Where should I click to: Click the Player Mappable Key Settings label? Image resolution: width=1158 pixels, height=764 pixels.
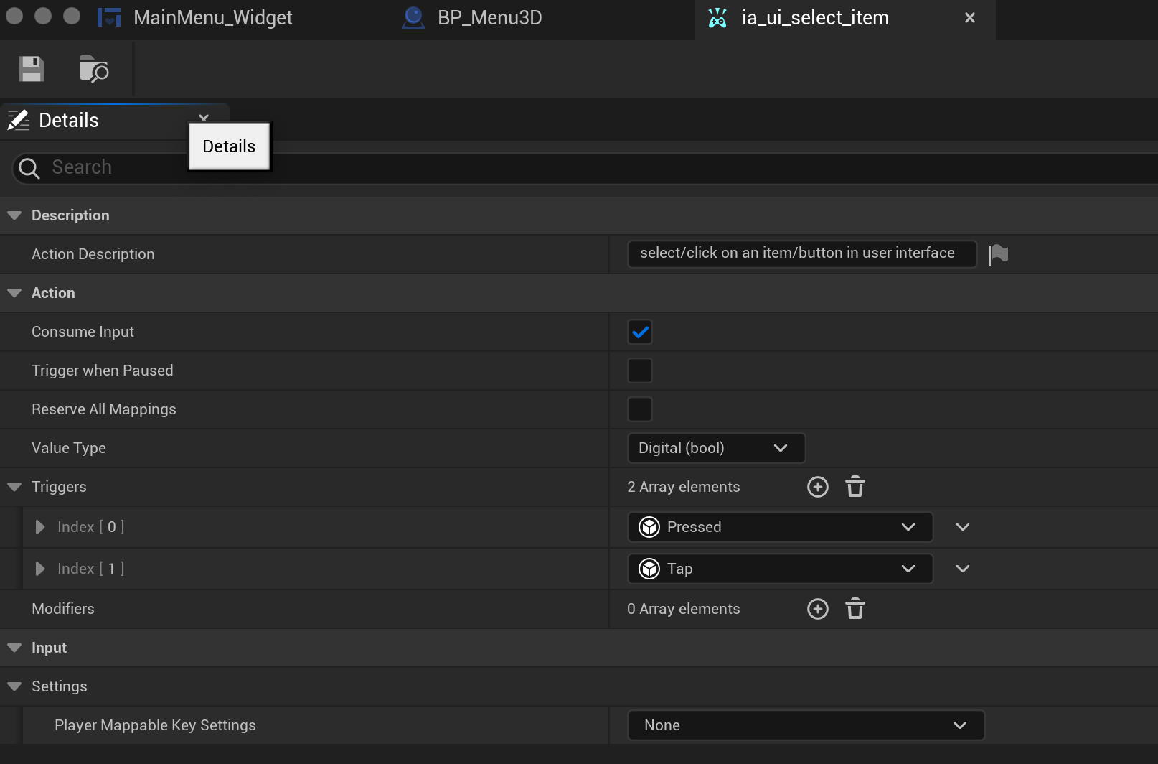coord(155,725)
